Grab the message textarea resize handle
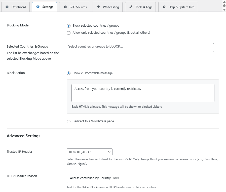The image size is (226, 192). point(213,100)
